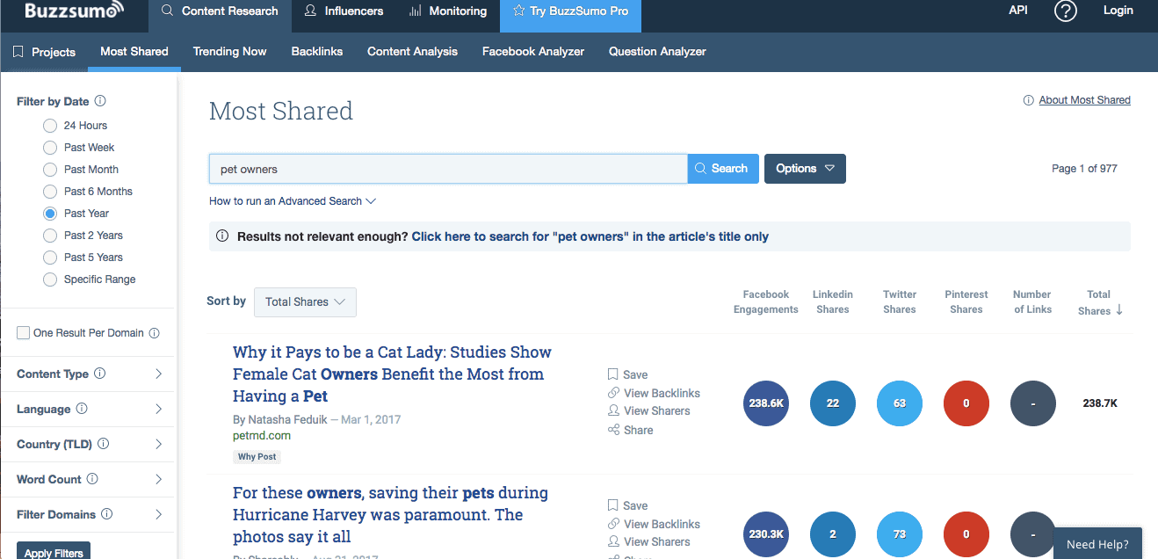Screen dimensions: 1158x559
Task: Switch to the Backlinks tab
Action: coord(317,52)
